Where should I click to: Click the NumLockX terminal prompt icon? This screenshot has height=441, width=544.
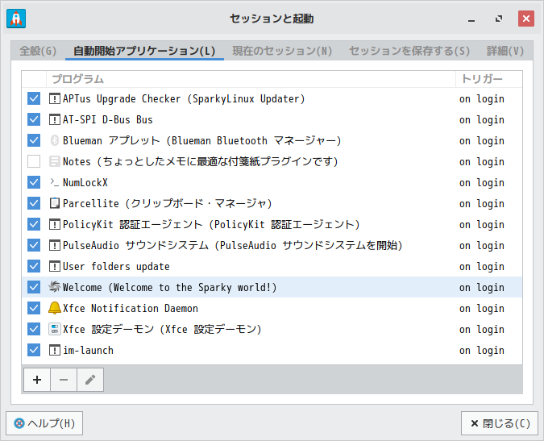(55, 182)
